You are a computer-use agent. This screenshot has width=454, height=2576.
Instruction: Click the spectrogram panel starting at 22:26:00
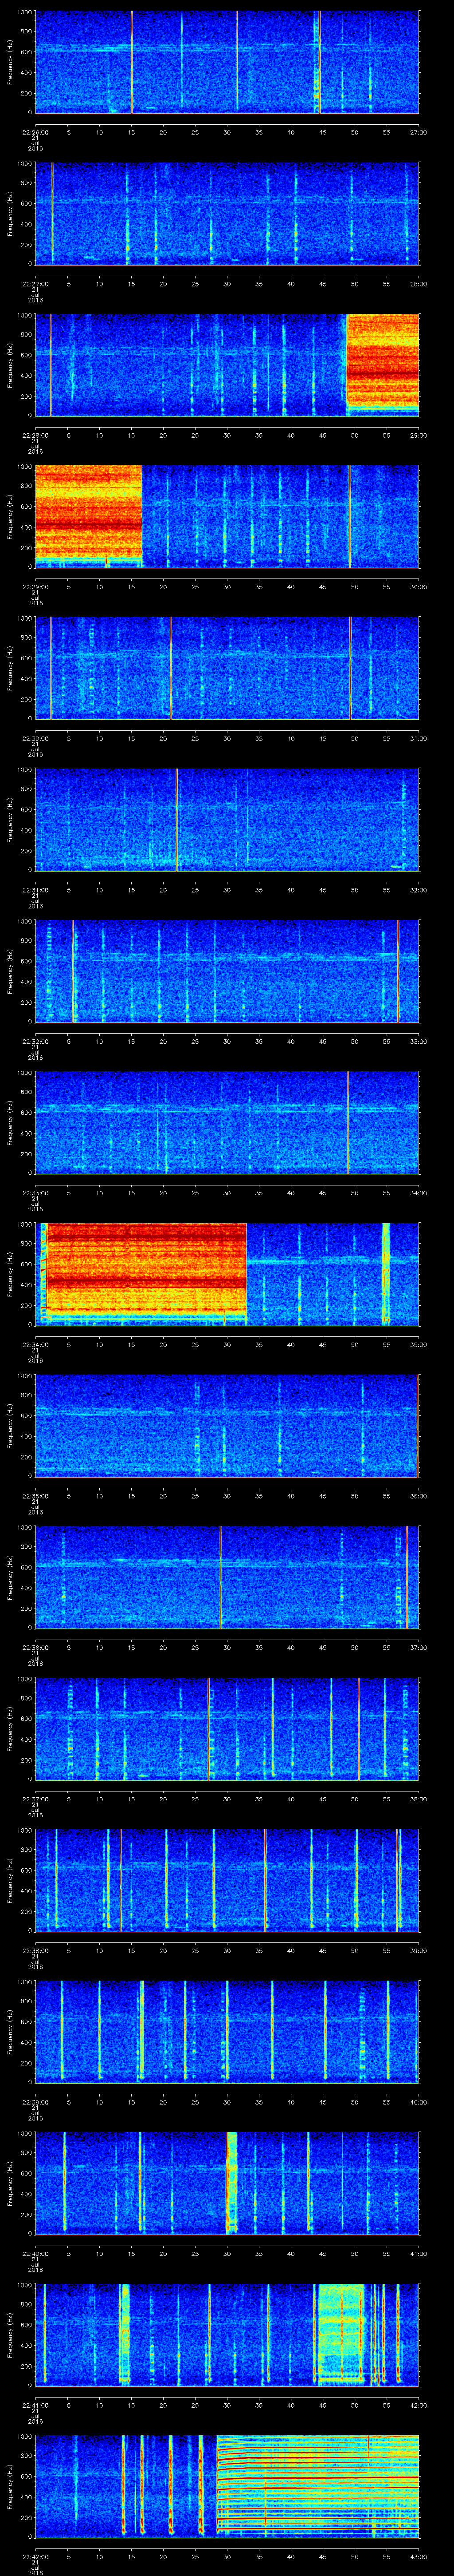coord(227,62)
